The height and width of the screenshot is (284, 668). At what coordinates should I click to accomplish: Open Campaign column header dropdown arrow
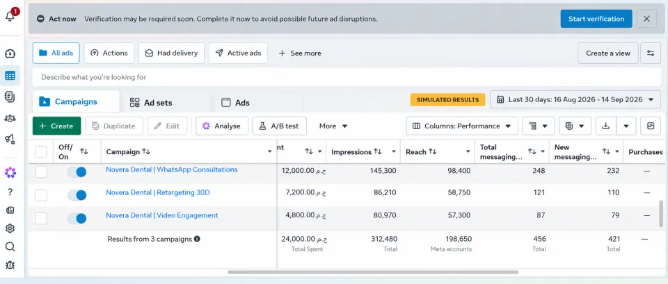tap(270, 152)
